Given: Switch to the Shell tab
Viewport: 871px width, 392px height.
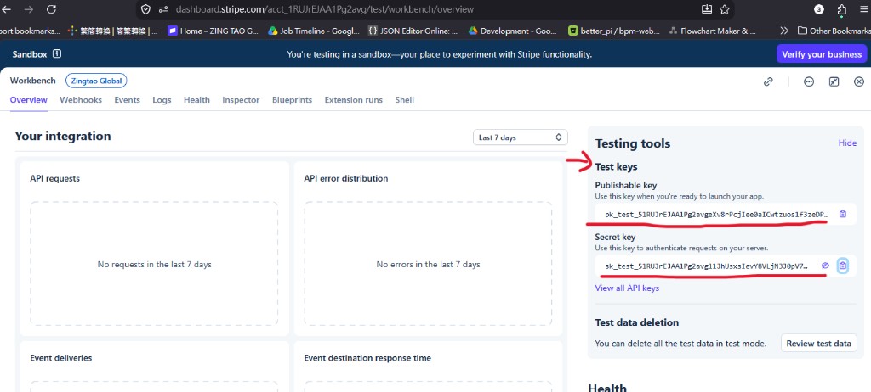Looking at the screenshot, I should coord(404,100).
